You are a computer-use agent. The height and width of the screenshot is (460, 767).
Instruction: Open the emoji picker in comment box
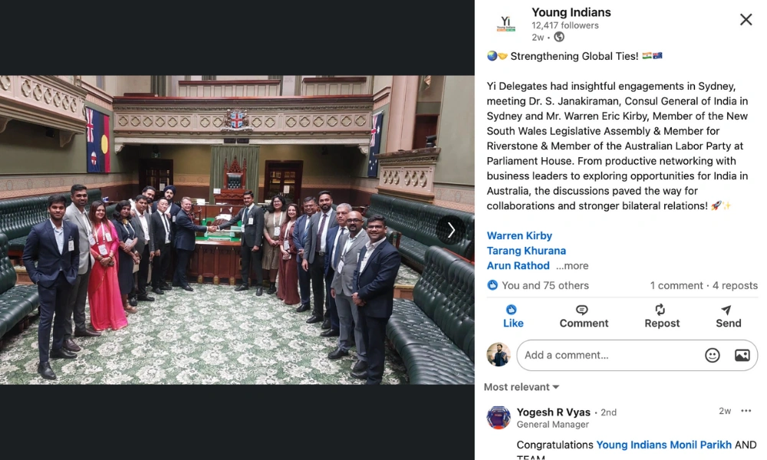713,356
